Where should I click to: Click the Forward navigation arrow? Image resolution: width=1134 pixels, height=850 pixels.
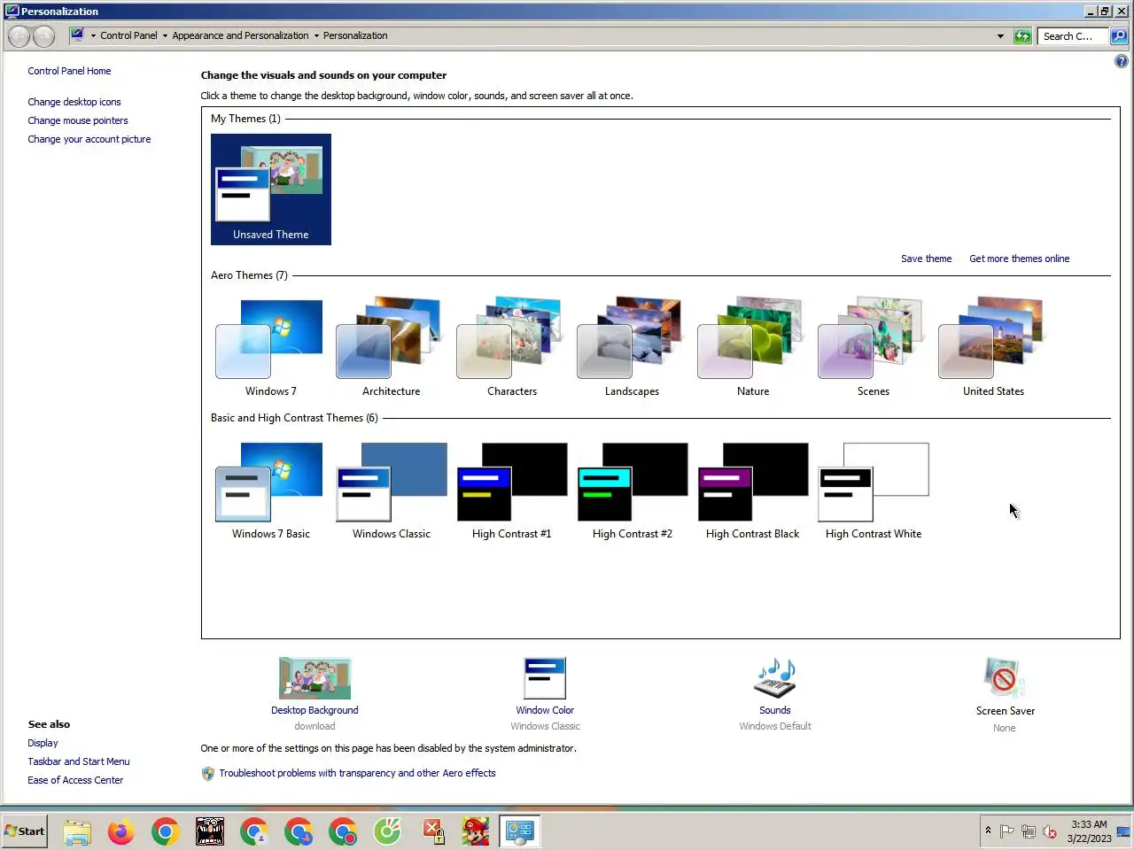(43, 36)
